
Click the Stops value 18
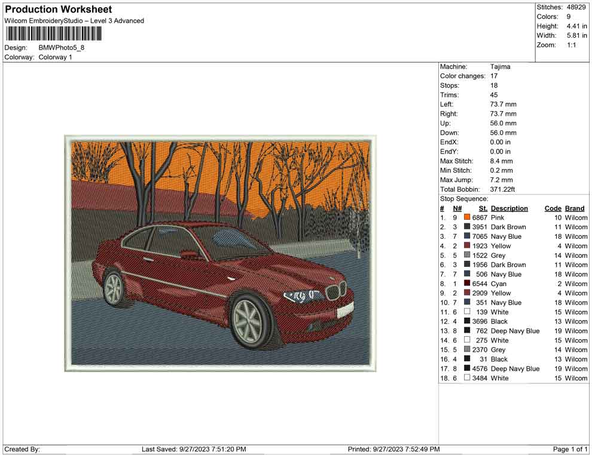494,85
